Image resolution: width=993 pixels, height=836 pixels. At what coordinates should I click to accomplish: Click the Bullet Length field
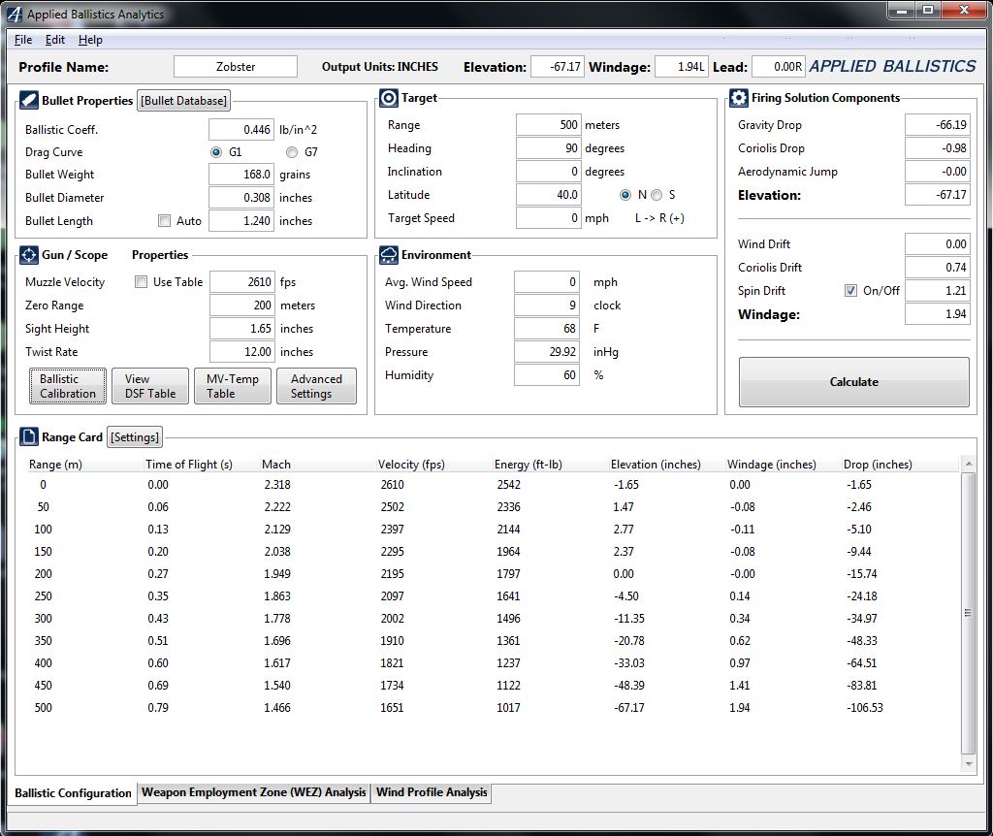[x=241, y=220]
